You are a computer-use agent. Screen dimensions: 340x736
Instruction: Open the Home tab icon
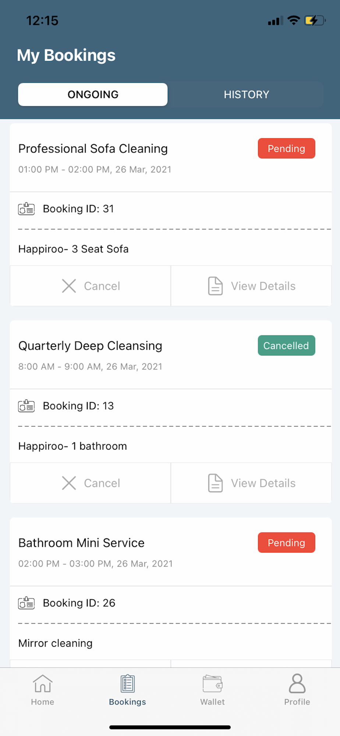coord(43,684)
